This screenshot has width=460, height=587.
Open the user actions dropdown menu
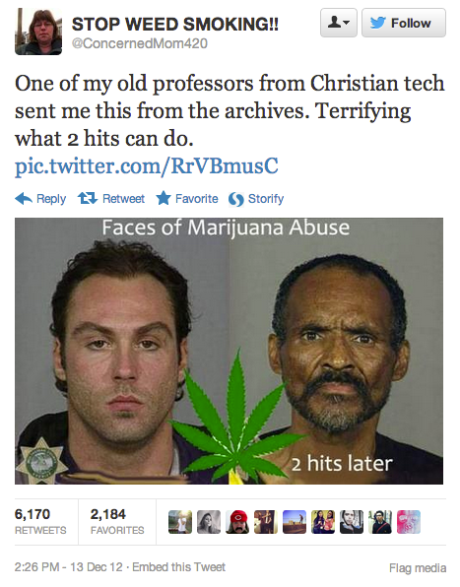[339, 23]
